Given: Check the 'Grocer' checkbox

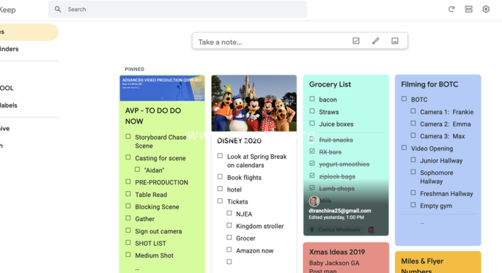Looking at the screenshot, I should click(229, 237).
